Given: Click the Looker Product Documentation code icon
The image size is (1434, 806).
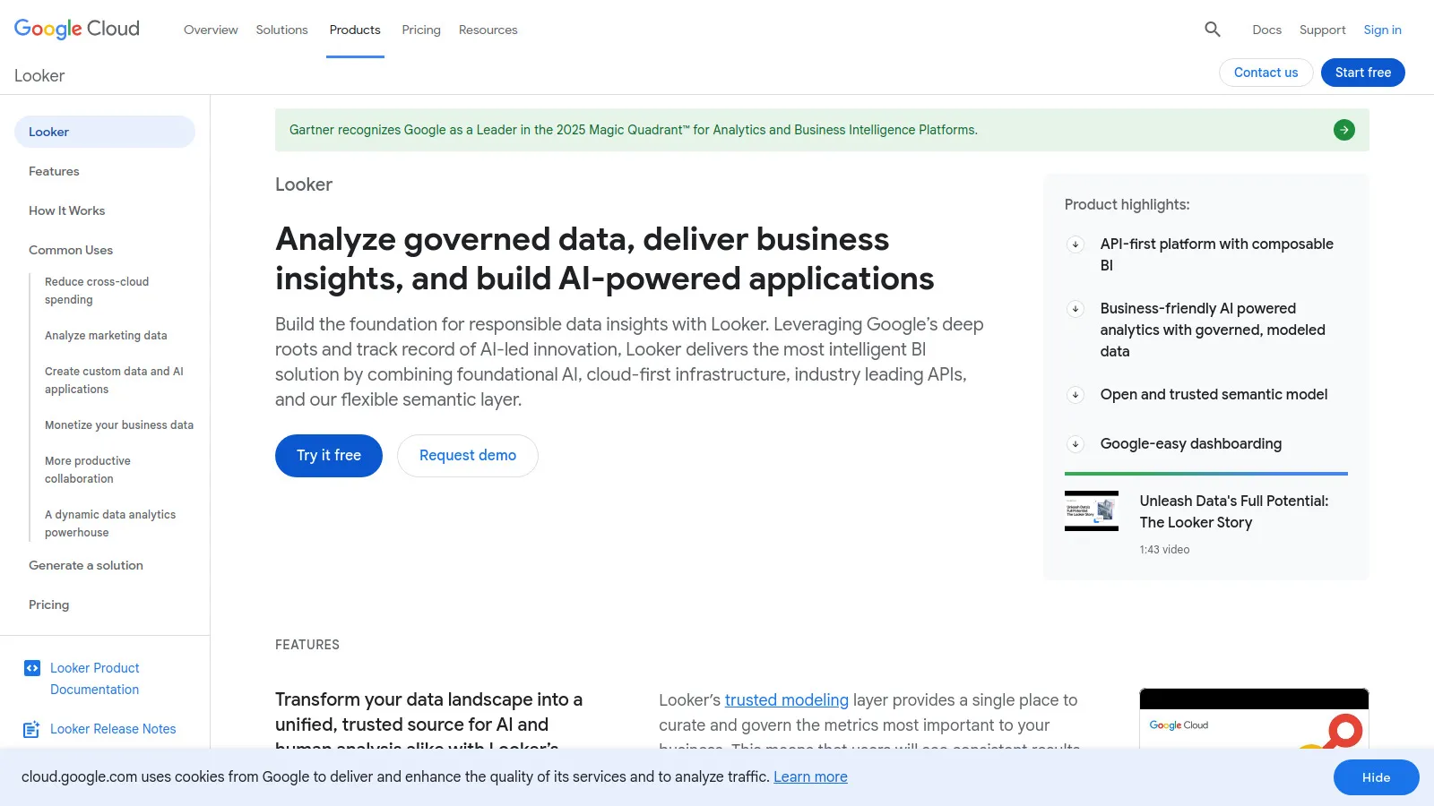Looking at the screenshot, I should 32,668.
